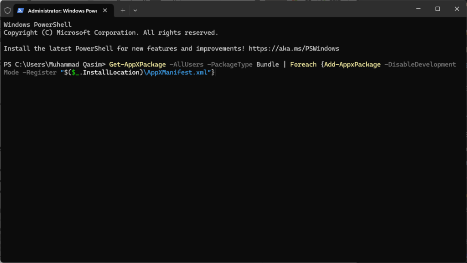This screenshot has width=467, height=263.
Task: Click the AppXManifest.xml string text
Action: [x=176, y=72]
